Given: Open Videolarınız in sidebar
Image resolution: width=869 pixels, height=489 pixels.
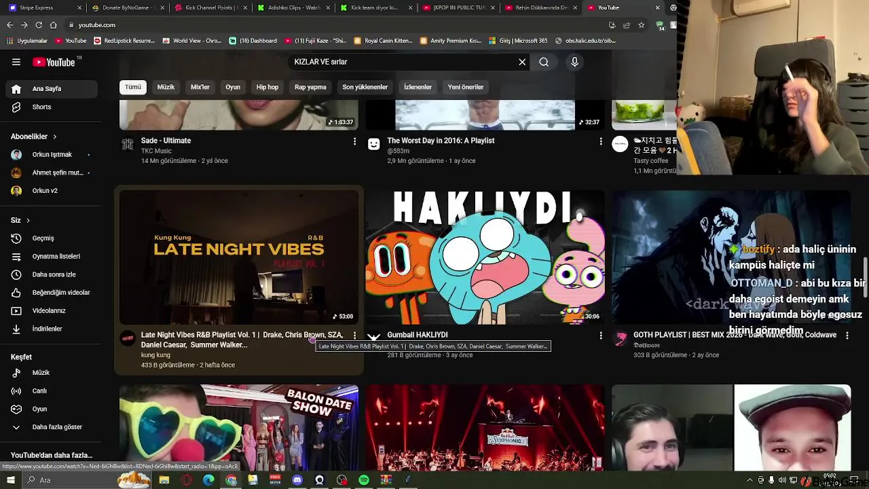Looking at the screenshot, I should click(x=53, y=310).
